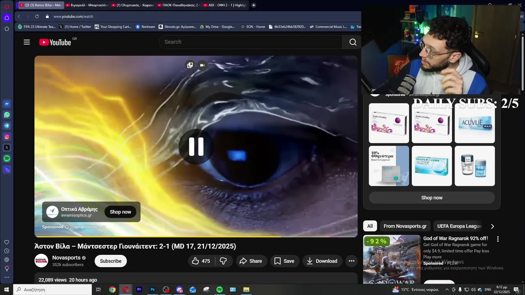
Task: Open the sidebar three-dot setup menu
Action: [x=7, y=277]
